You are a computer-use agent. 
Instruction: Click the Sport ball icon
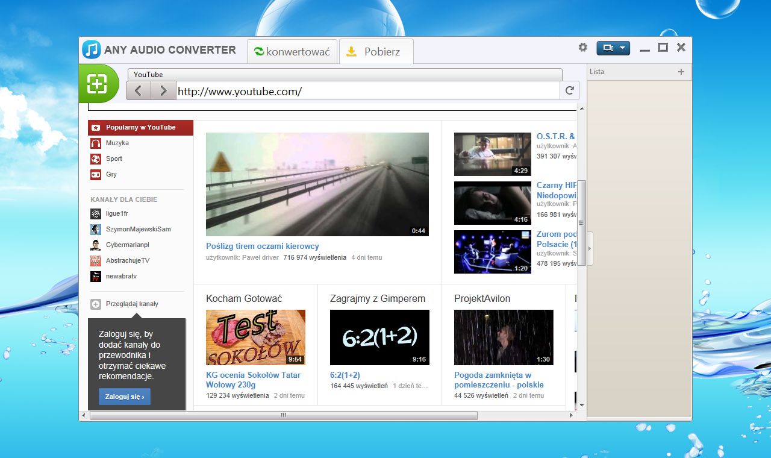click(95, 159)
